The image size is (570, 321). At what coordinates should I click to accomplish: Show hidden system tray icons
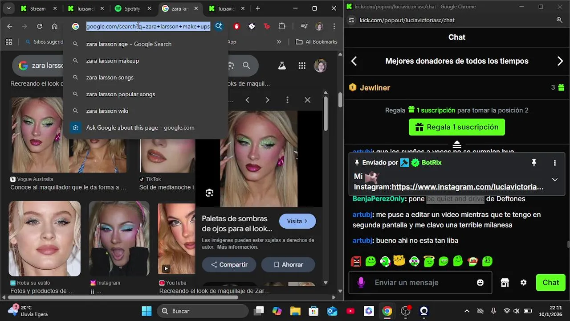[x=467, y=311]
